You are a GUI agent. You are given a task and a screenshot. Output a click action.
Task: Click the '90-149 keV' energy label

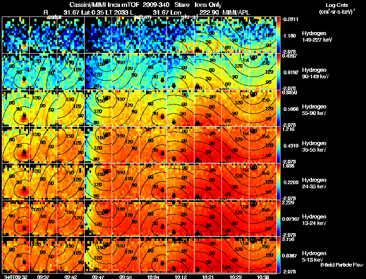click(315, 77)
